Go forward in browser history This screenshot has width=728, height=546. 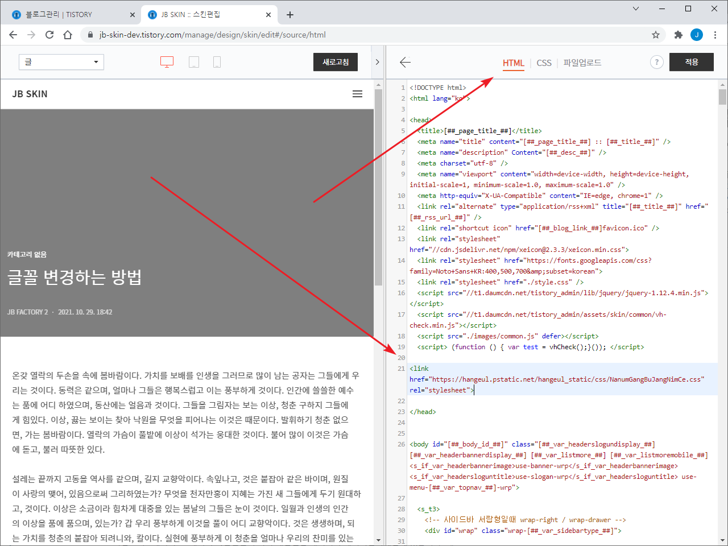point(31,35)
